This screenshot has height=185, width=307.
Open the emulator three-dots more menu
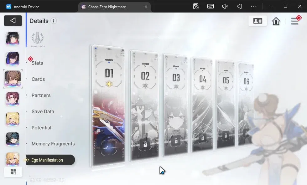pyautogui.click(x=254, y=7)
